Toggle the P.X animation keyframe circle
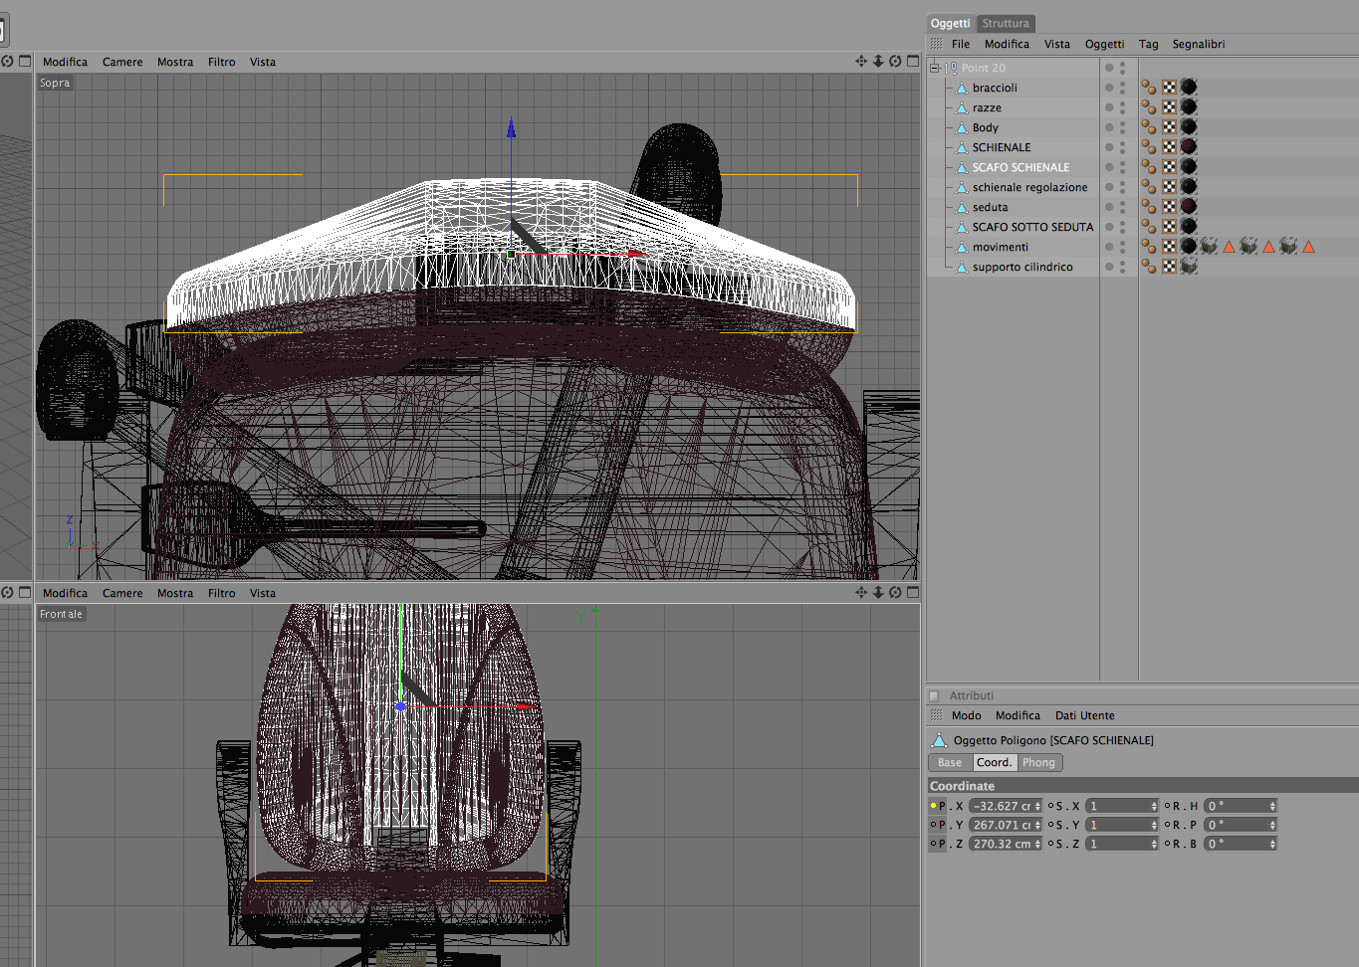 [933, 806]
